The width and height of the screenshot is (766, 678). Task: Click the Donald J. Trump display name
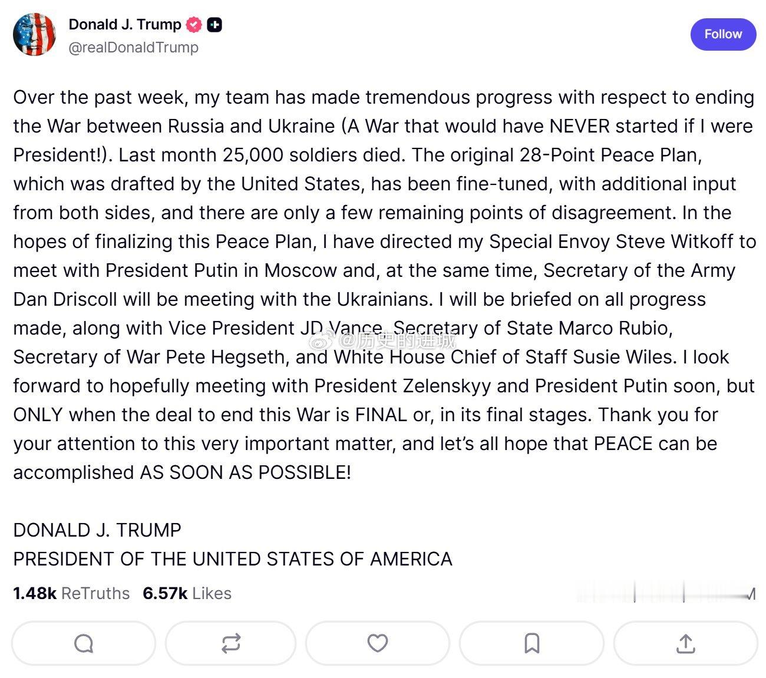click(125, 24)
